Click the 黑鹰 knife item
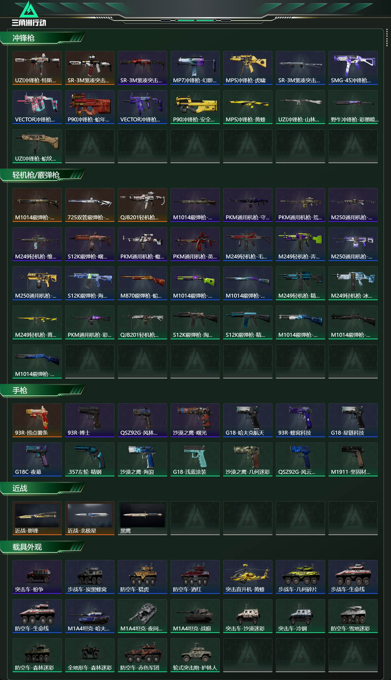391x680 pixels. tap(142, 518)
